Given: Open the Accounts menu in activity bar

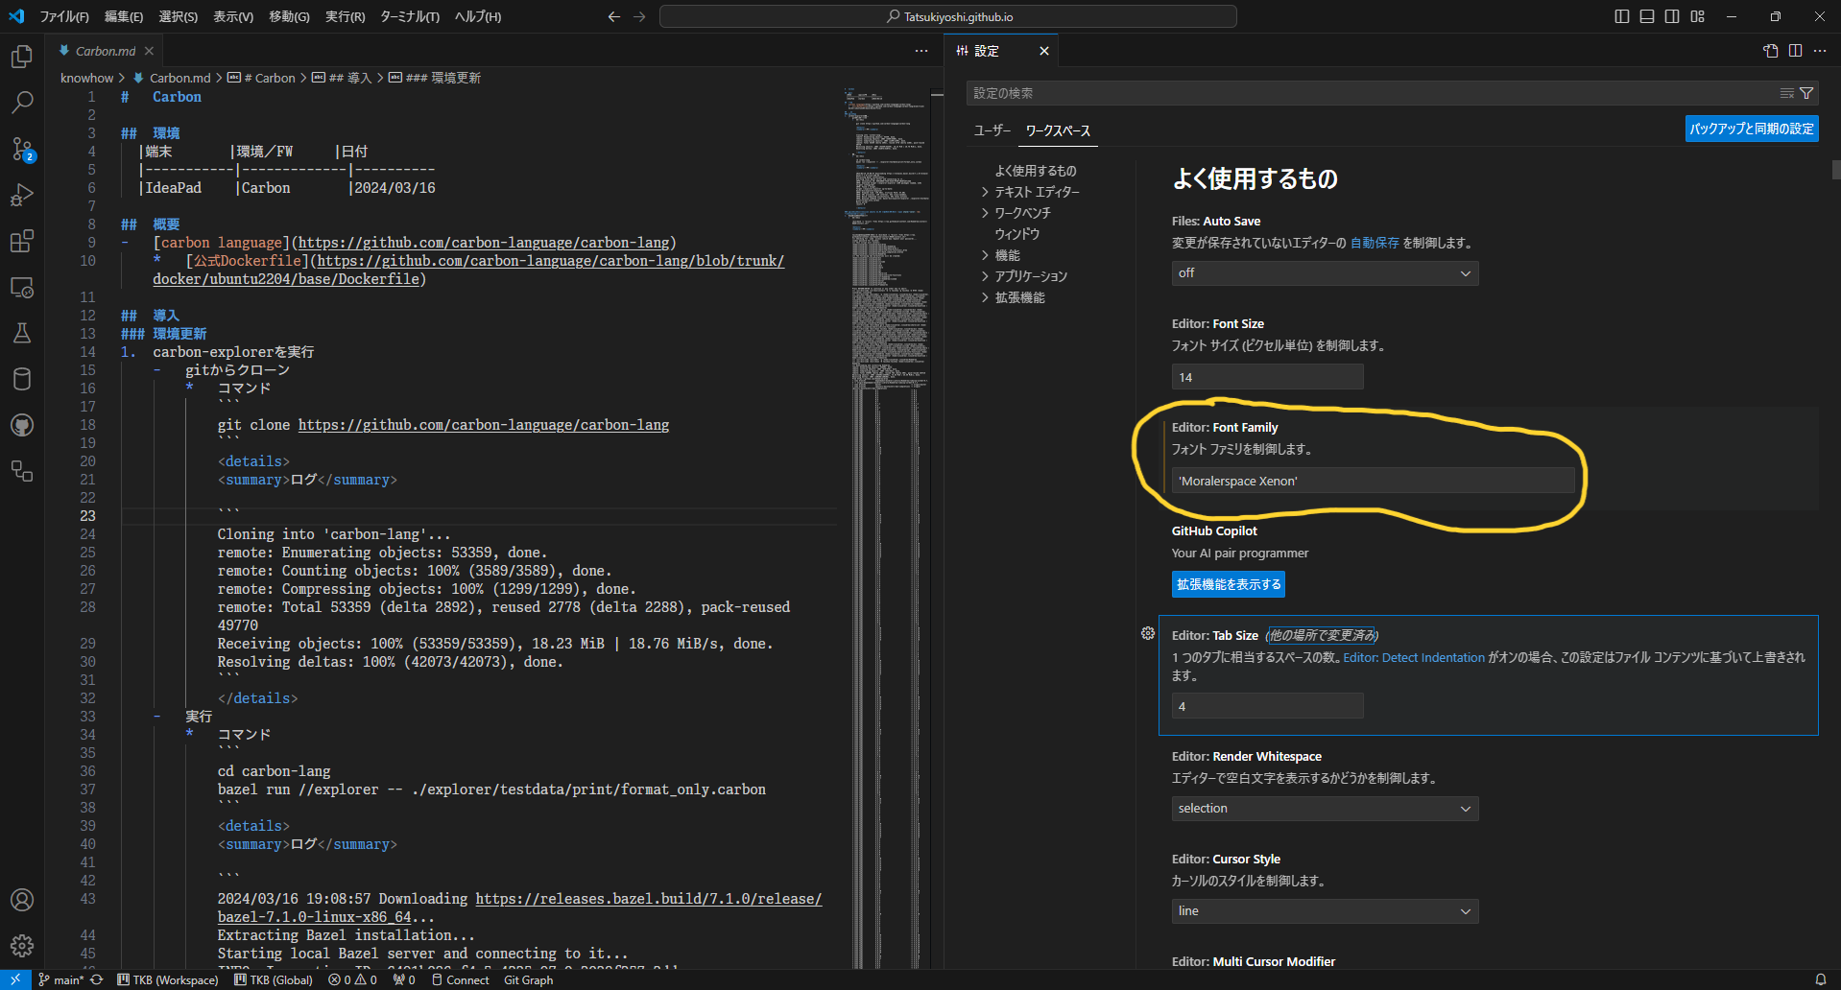Looking at the screenshot, I should point(22,900).
